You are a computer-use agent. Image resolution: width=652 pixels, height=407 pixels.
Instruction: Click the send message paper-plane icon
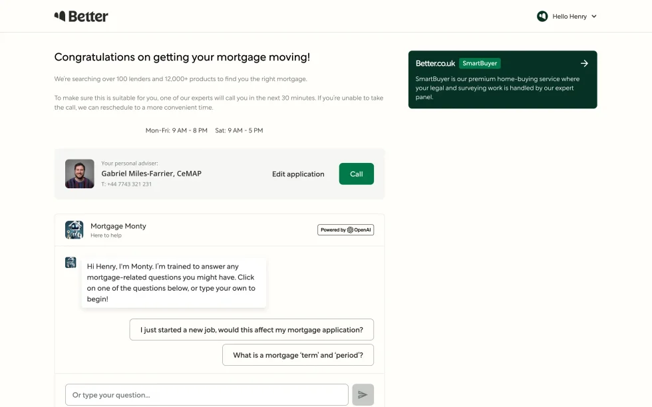point(363,395)
